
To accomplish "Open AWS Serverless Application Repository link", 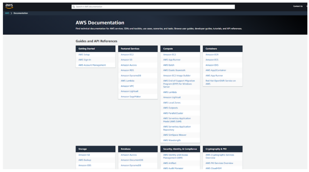I will [x=177, y=128].
